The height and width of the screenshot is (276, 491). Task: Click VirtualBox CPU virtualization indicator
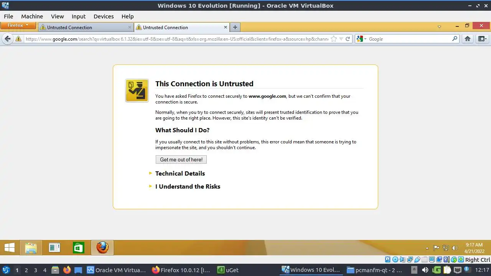pyautogui.click(x=446, y=260)
